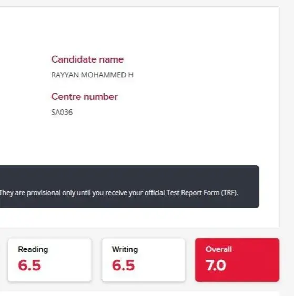Click the 7.0 overall band score

coord(216,265)
